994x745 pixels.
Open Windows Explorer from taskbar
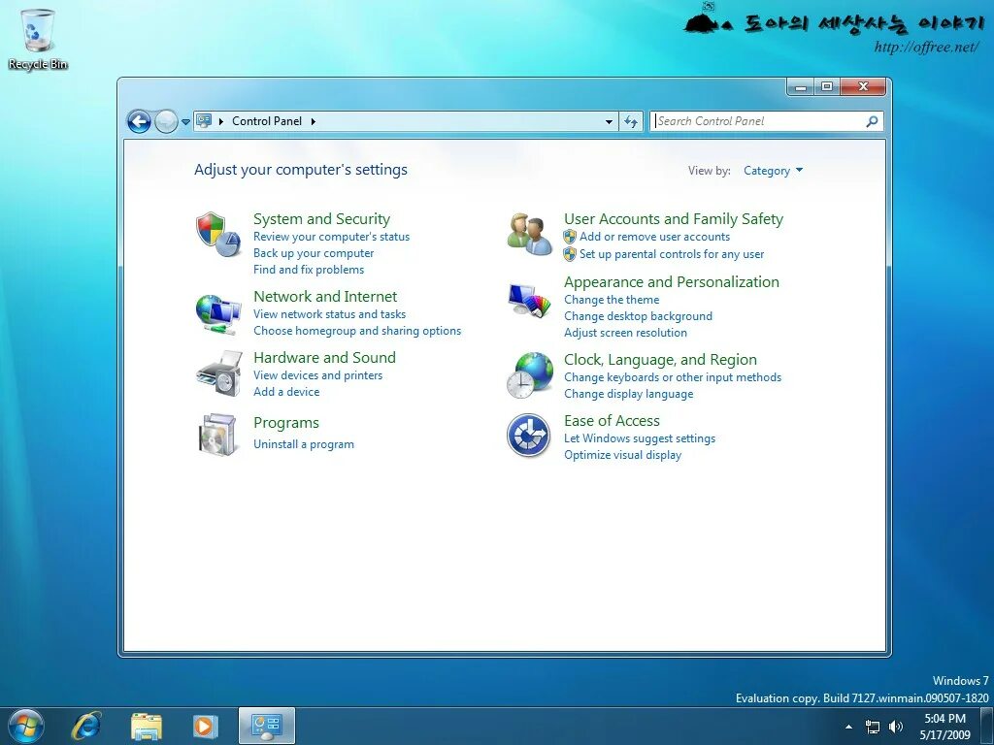(x=147, y=726)
